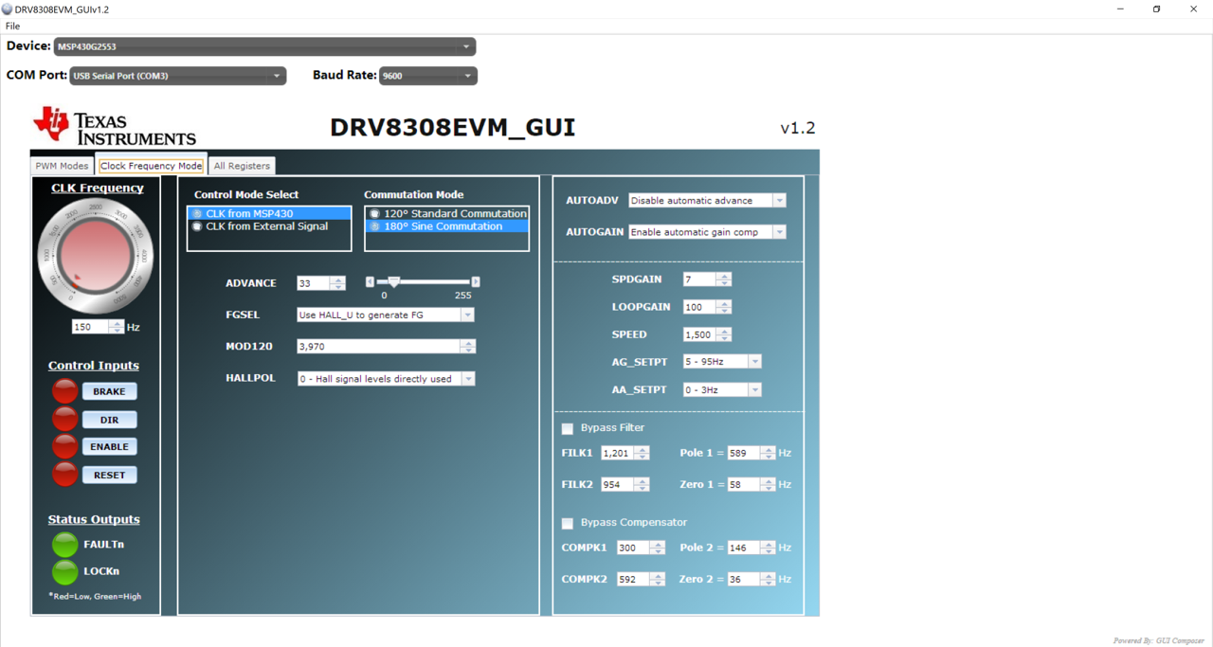
Task: Switch to the All Registers tab
Action: point(242,166)
